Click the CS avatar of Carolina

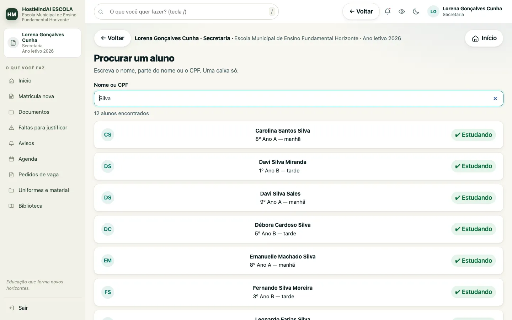pos(108,135)
